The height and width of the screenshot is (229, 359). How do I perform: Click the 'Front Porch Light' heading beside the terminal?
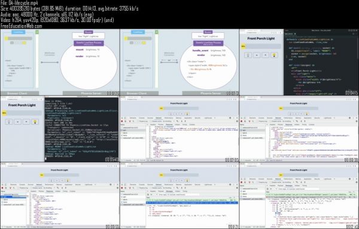pos(22,105)
